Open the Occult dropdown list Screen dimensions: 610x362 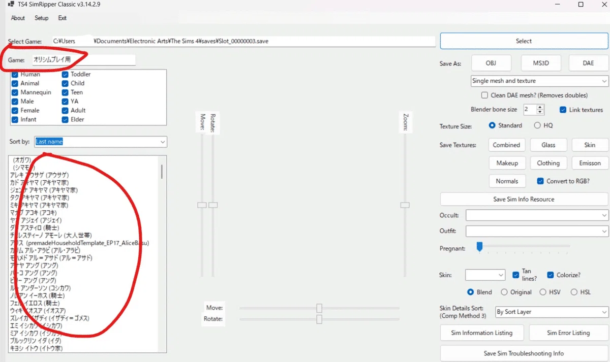(537, 215)
